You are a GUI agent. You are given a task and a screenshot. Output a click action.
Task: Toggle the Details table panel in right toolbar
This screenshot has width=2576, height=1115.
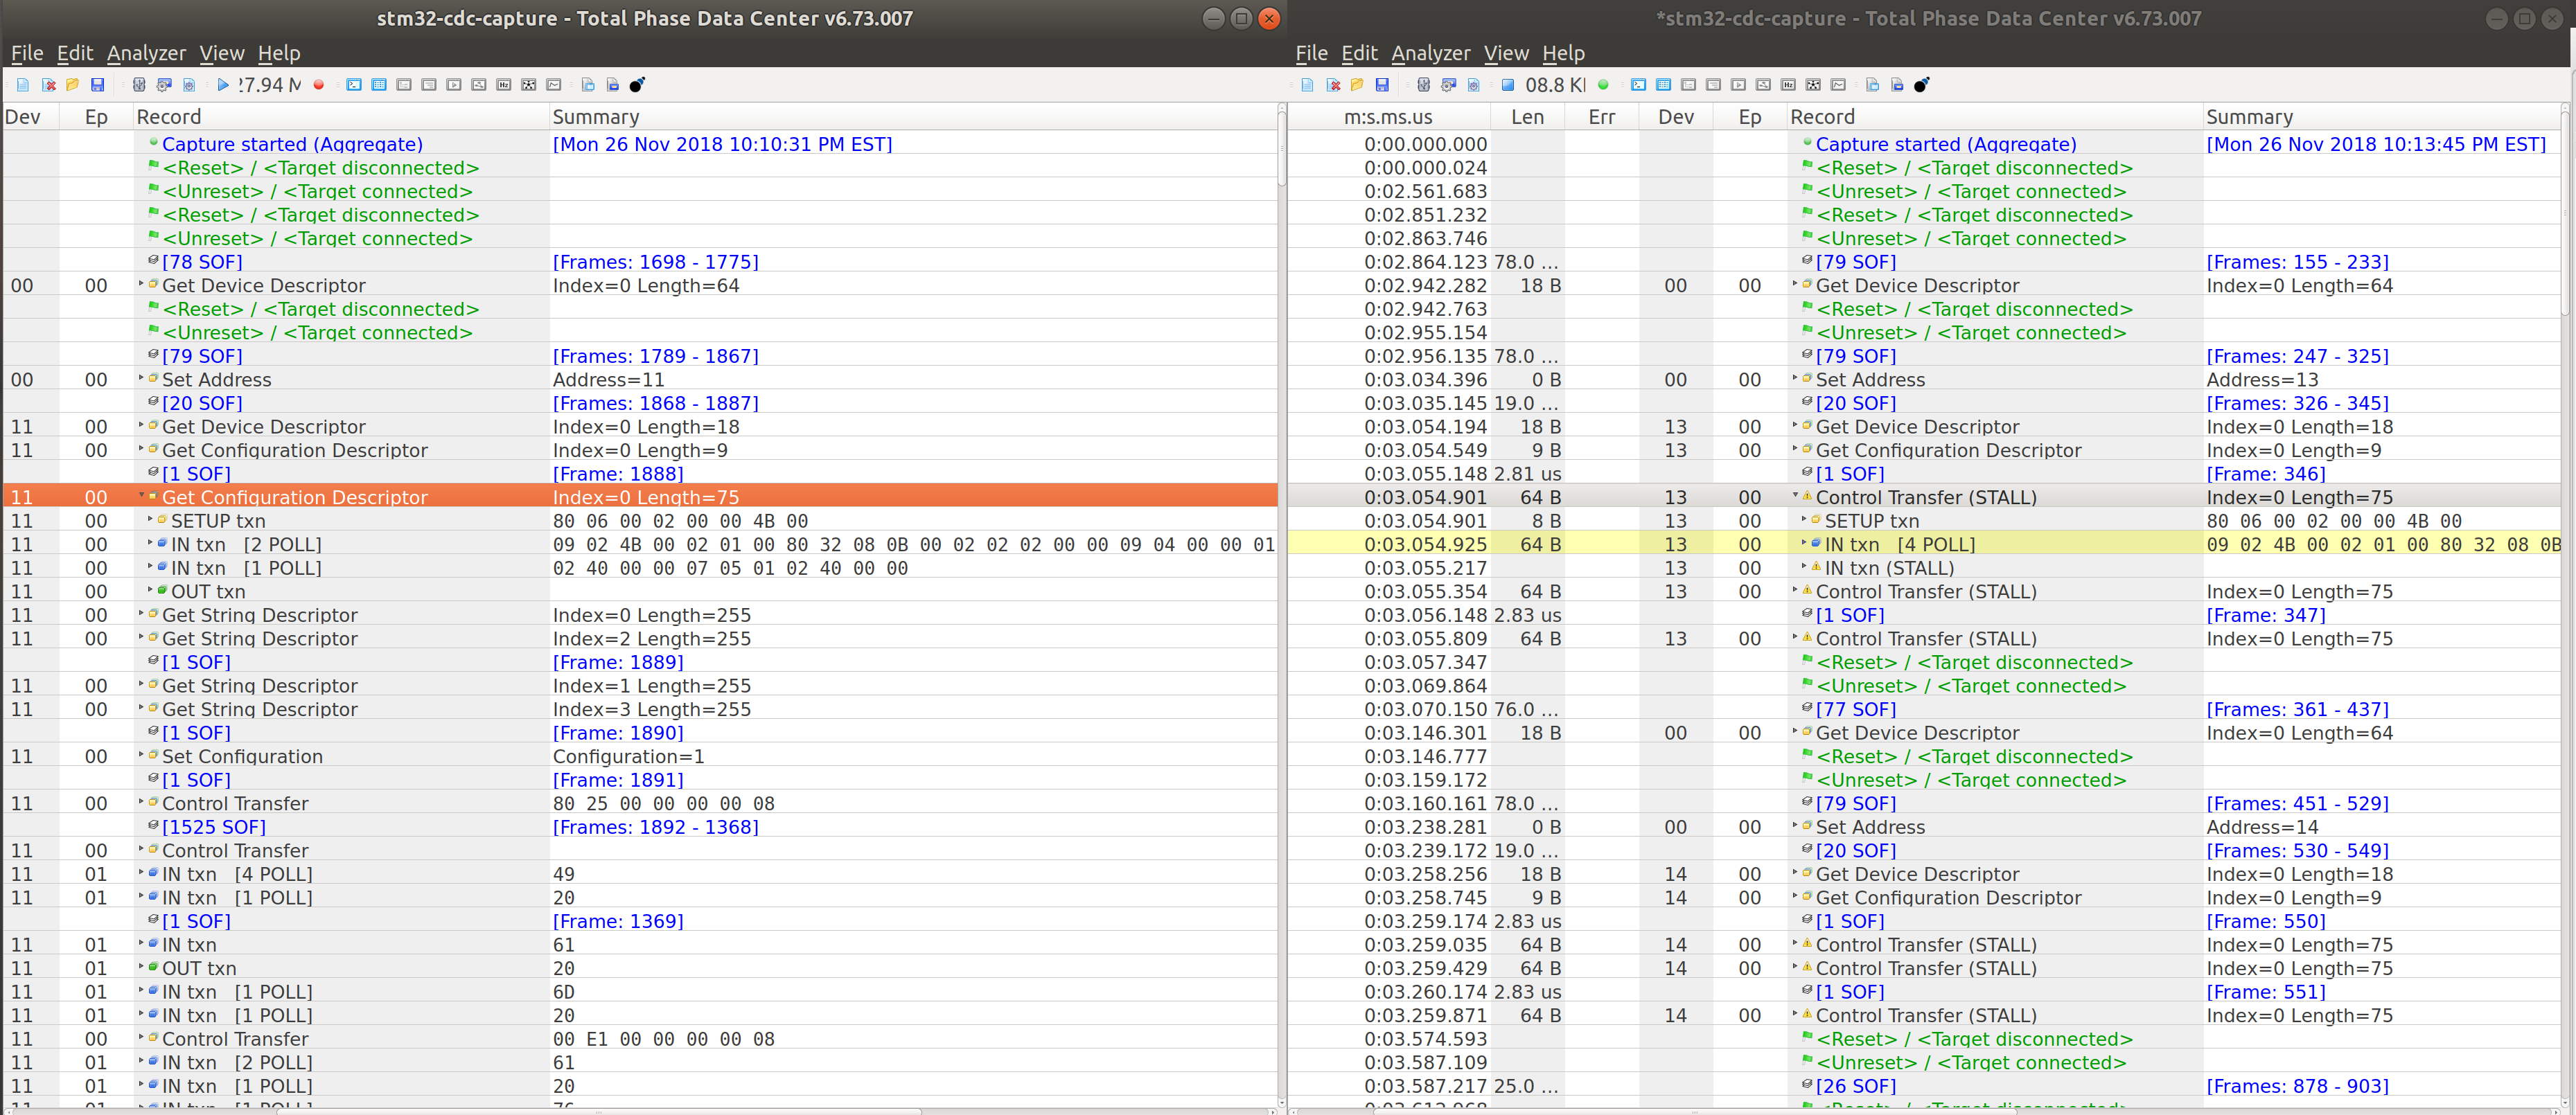click(1664, 85)
